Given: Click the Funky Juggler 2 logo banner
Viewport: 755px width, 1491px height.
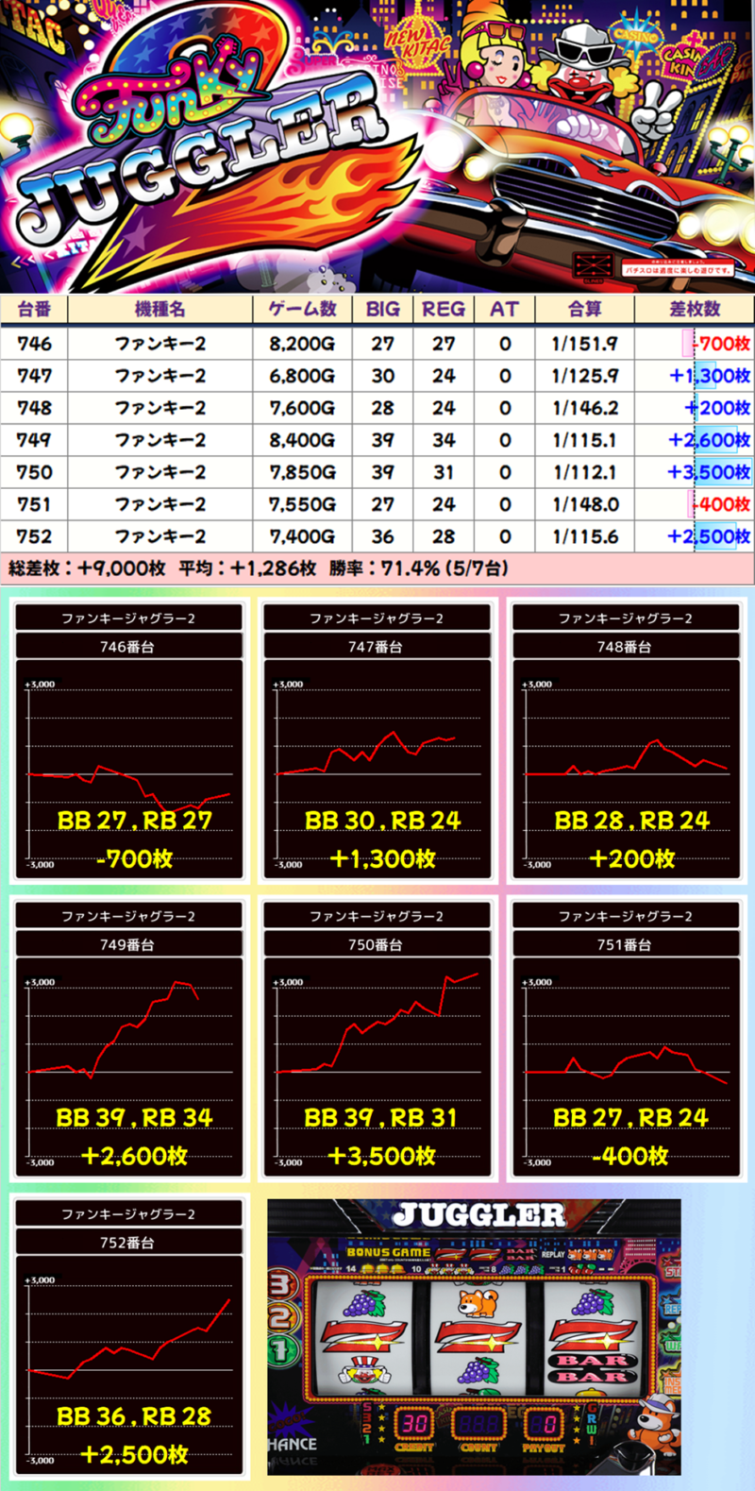Looking at the screenshot, I should click(x=377, y=146).
